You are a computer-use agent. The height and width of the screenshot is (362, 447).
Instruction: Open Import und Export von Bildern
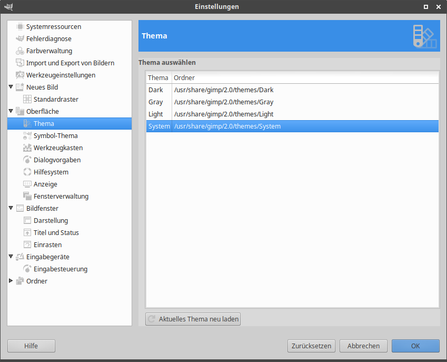(x=70, y=63)
